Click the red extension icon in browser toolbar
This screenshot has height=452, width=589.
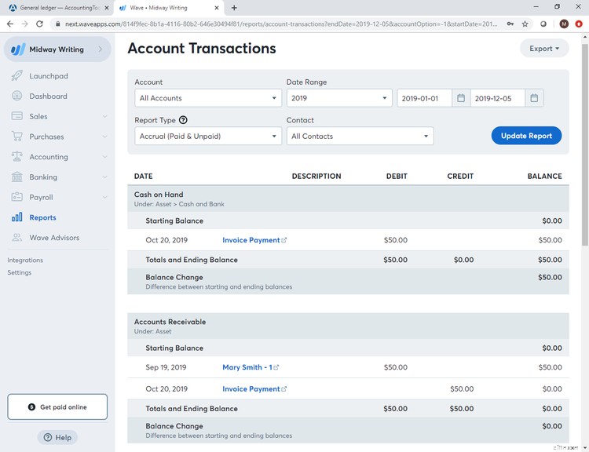pyautogui.click(x=579, y=24)
